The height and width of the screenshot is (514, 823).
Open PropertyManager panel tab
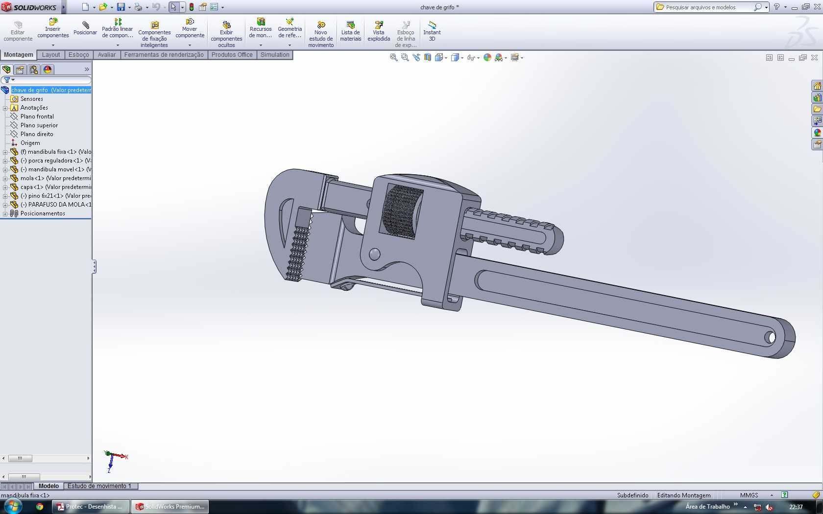pos(20,70)
